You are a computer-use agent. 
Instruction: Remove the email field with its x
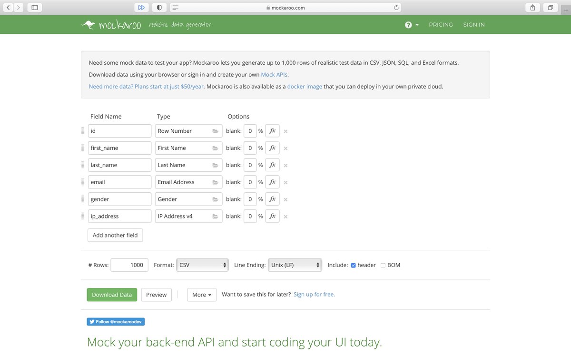[x=285, y=183]
